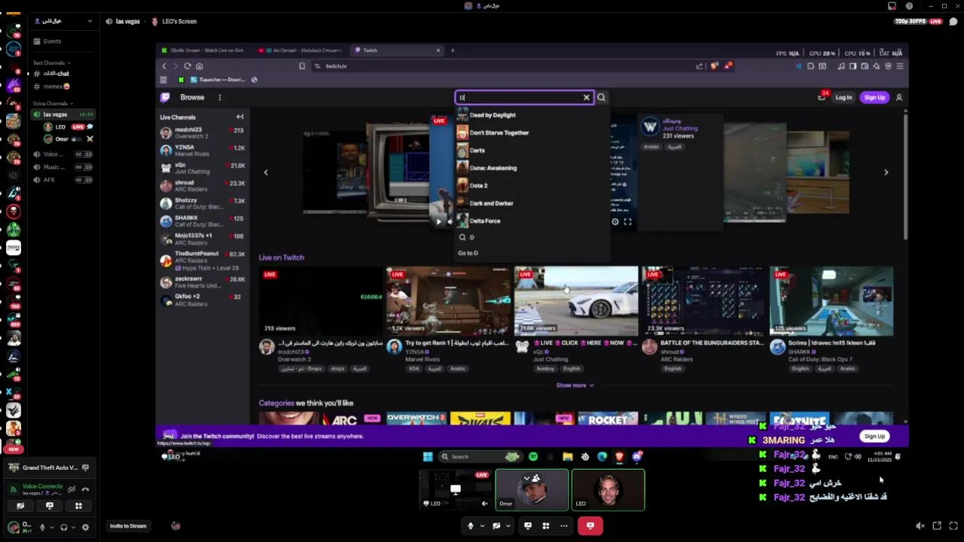Select LEO's participant avatar tile
This screenshot has height=542, width=964.
click(608, 490)
